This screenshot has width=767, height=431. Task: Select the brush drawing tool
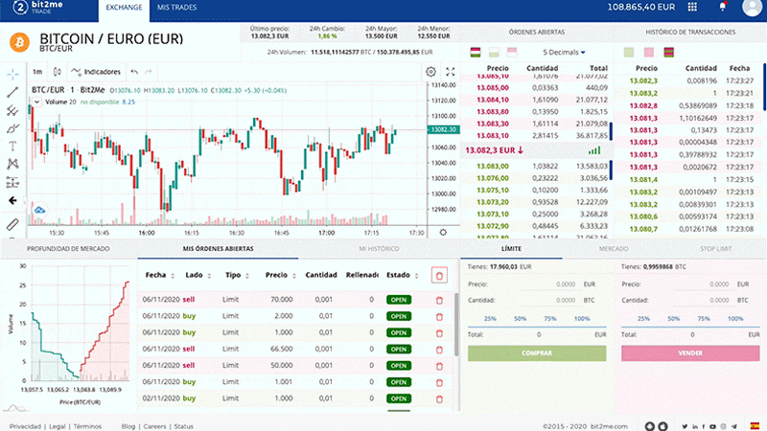click(x=12, y=128)
